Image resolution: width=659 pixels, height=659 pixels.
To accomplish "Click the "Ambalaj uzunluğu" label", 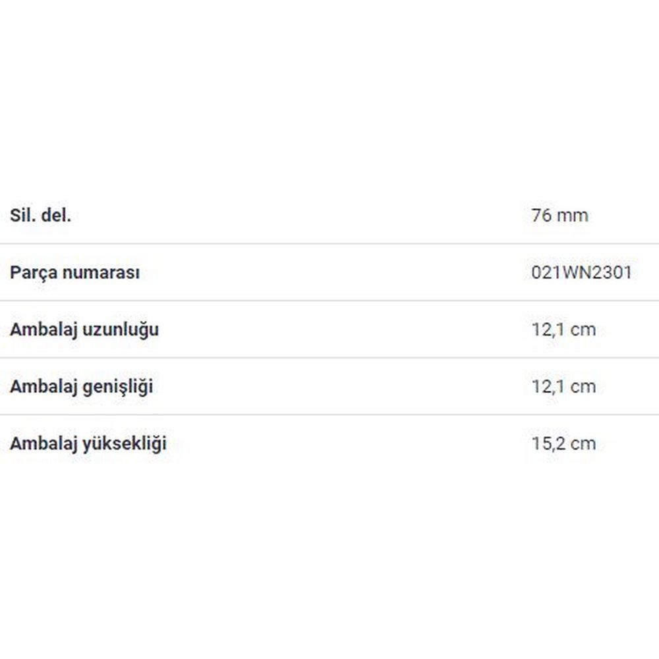I will click(84, 329).
